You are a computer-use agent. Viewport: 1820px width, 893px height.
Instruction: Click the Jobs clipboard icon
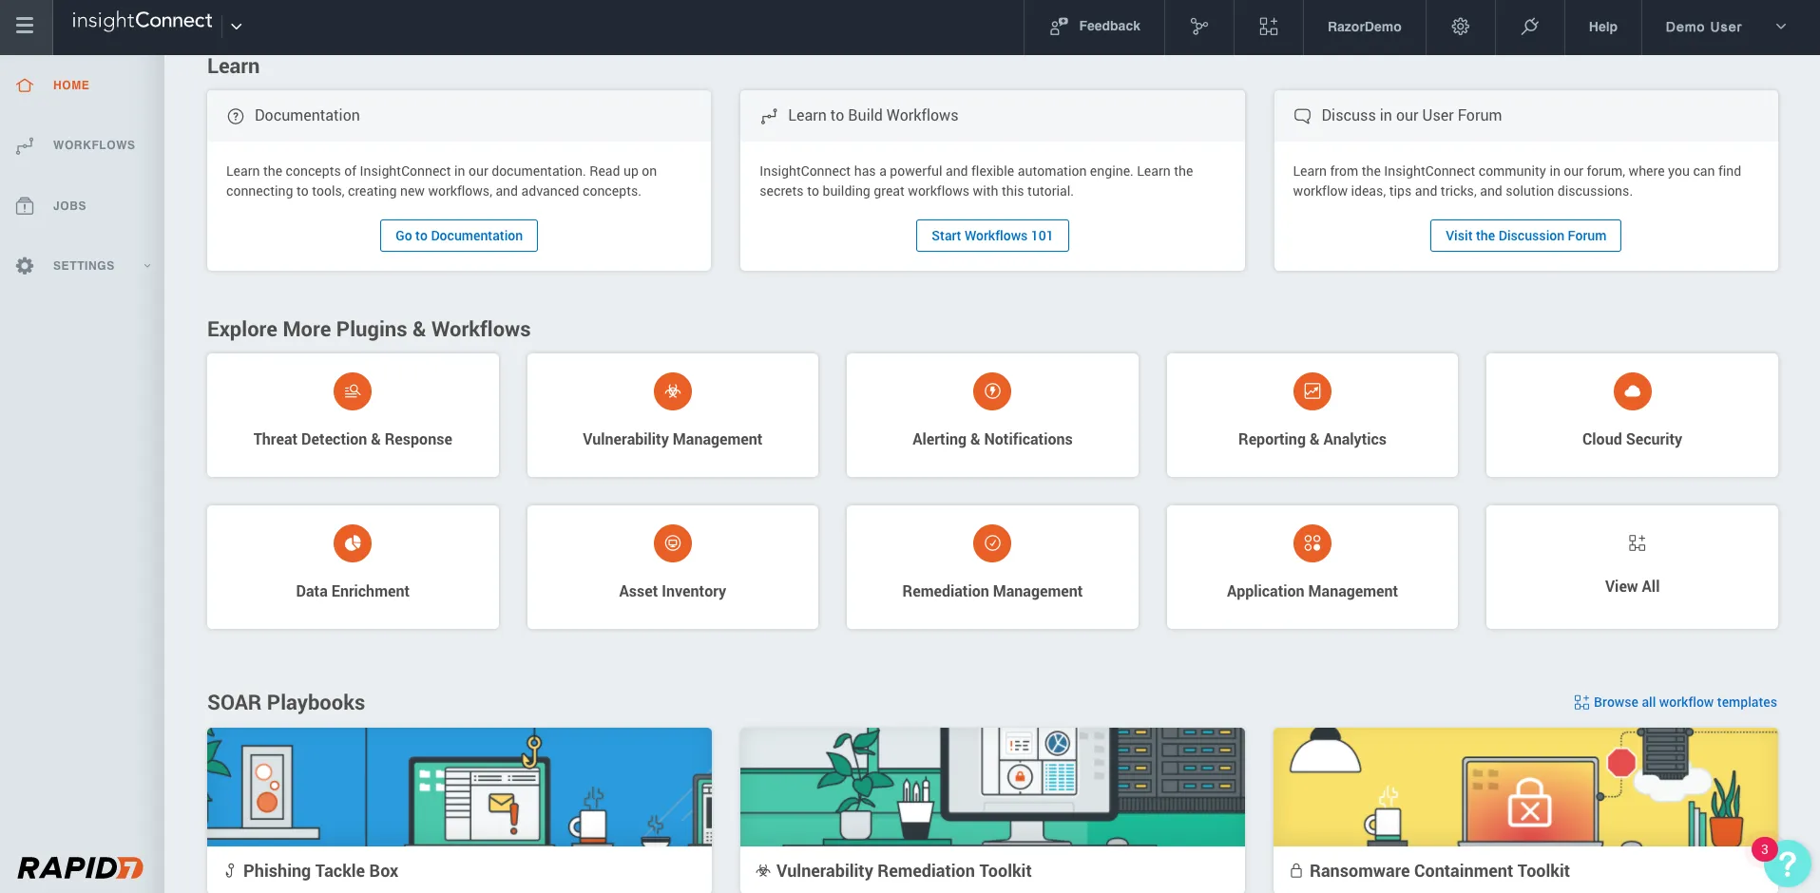(25, 206)
